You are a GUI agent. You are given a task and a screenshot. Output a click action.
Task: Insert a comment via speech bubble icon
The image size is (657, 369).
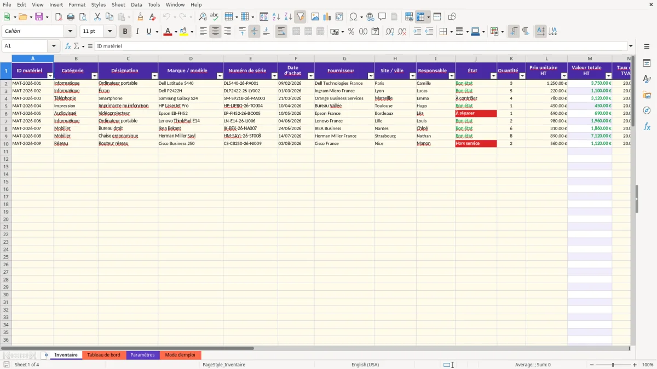pyautogui.click(x=382, y=17)
